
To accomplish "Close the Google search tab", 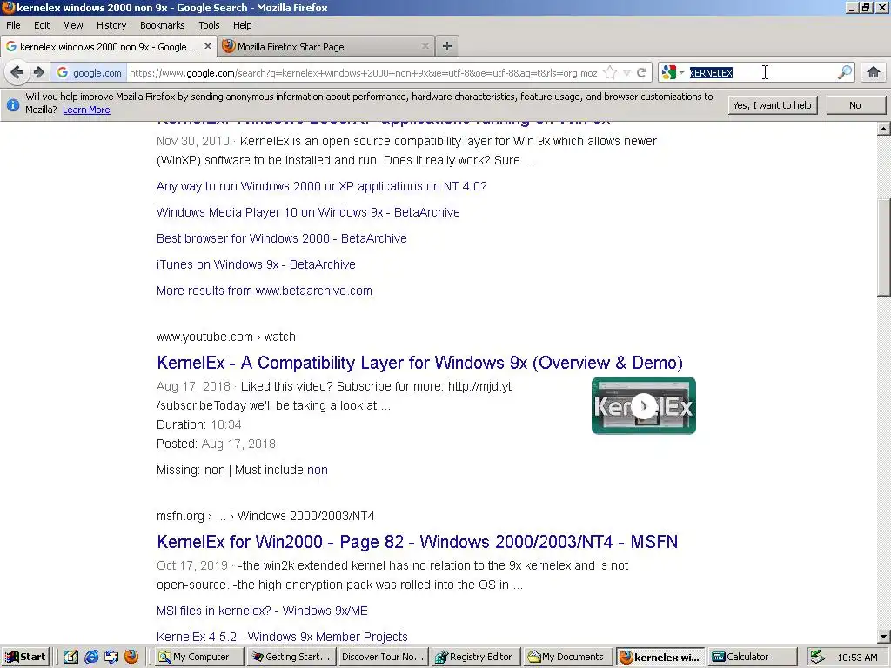I will click(208, 47).
